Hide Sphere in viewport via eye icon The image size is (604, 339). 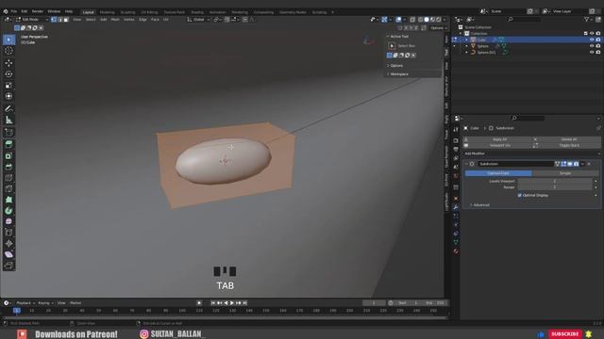[592, 46]
